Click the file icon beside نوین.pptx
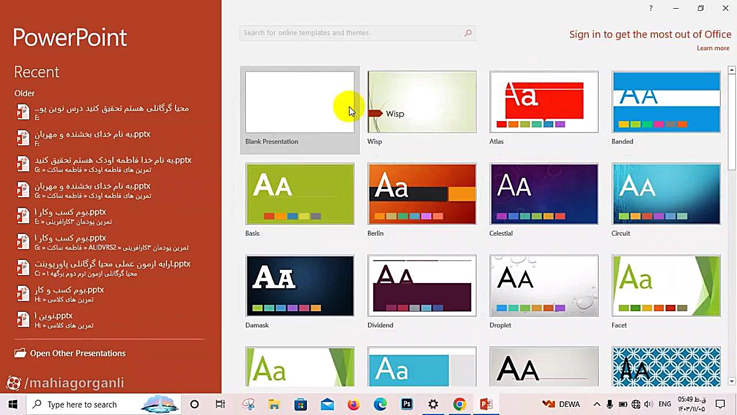Image resolution: width=737 pixels, height=415 pixels. (23, 320)
